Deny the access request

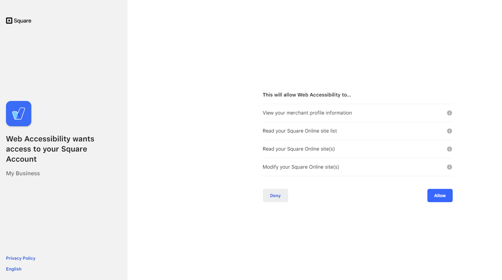click(275, 196)
